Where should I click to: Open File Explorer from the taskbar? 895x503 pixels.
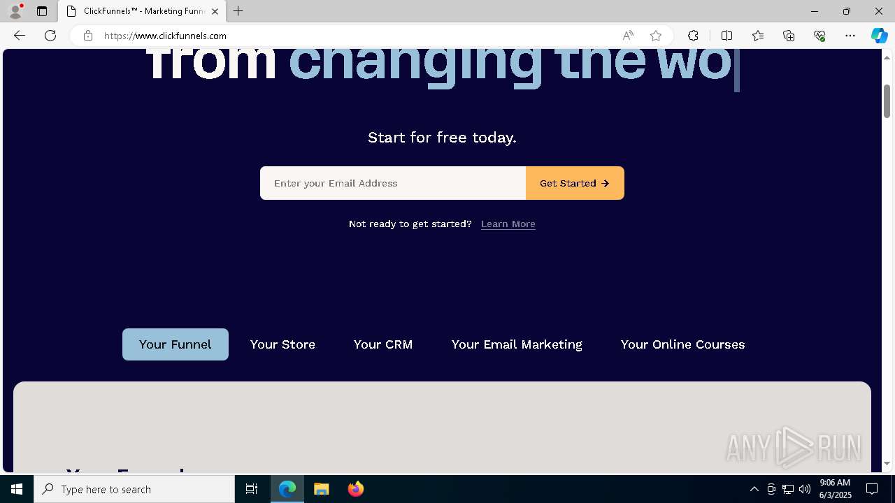pyautogui.click(x=321, y=489)
